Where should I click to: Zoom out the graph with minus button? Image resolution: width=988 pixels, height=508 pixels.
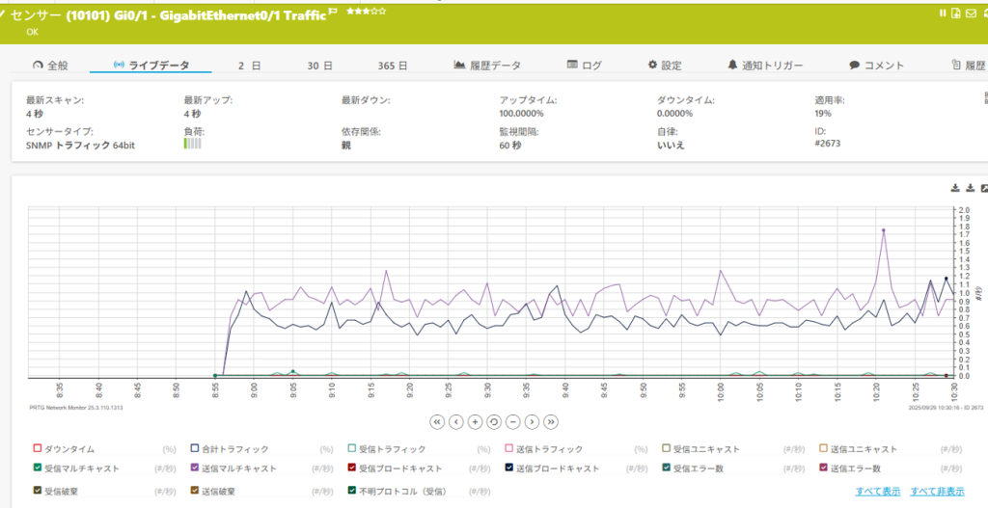point(512,421)
